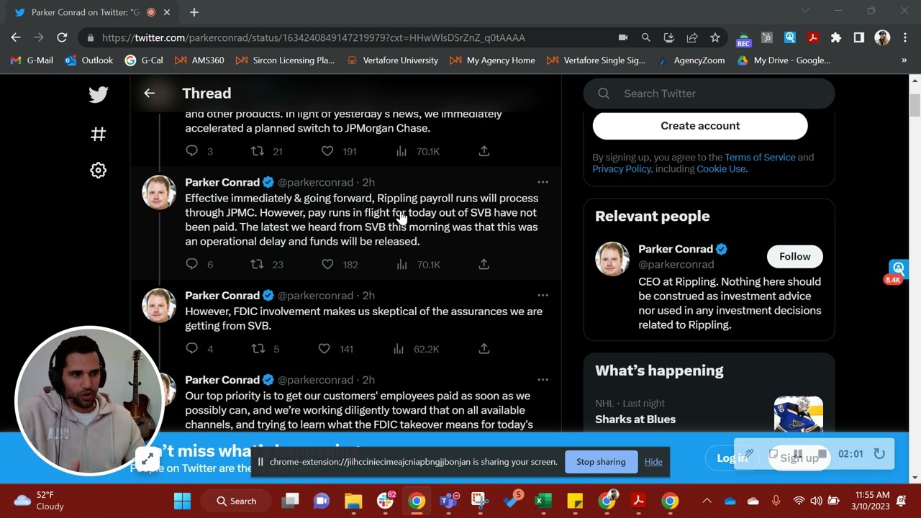Bookmark this tab with the star icon

pos(714,37)
